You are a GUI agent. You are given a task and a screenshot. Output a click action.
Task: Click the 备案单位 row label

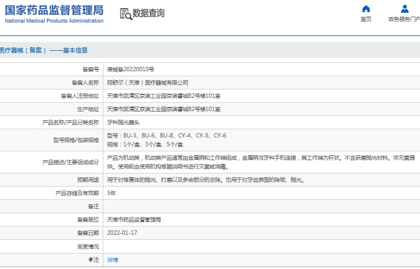(88, 220)
